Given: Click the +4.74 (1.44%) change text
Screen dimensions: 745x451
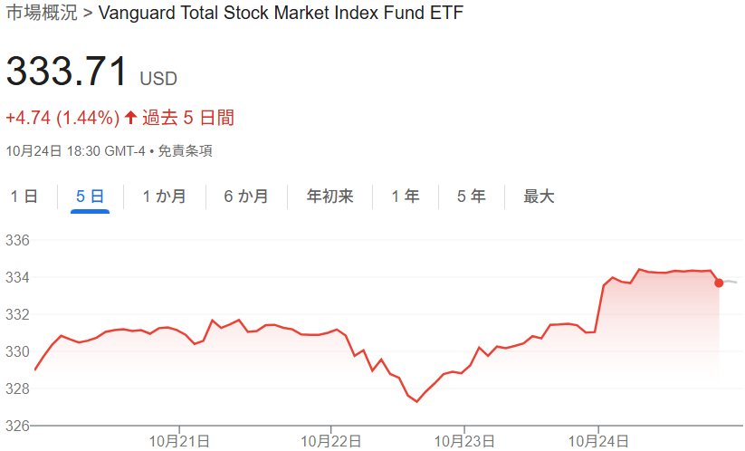Looking at the screenshot, I should click(62, 118).
